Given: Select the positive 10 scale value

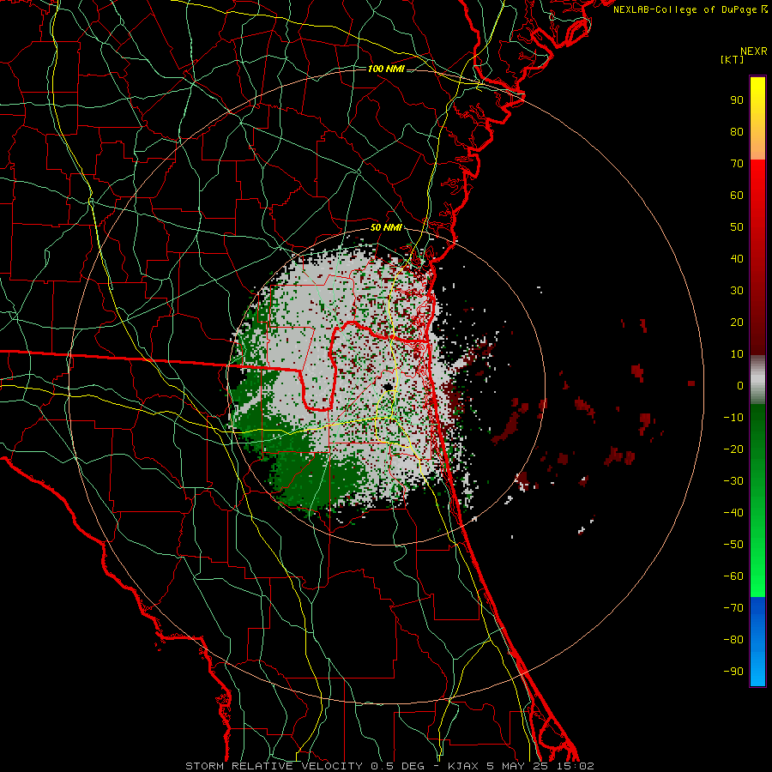Looking at the screenshot, I should click(x=737, y=354).
